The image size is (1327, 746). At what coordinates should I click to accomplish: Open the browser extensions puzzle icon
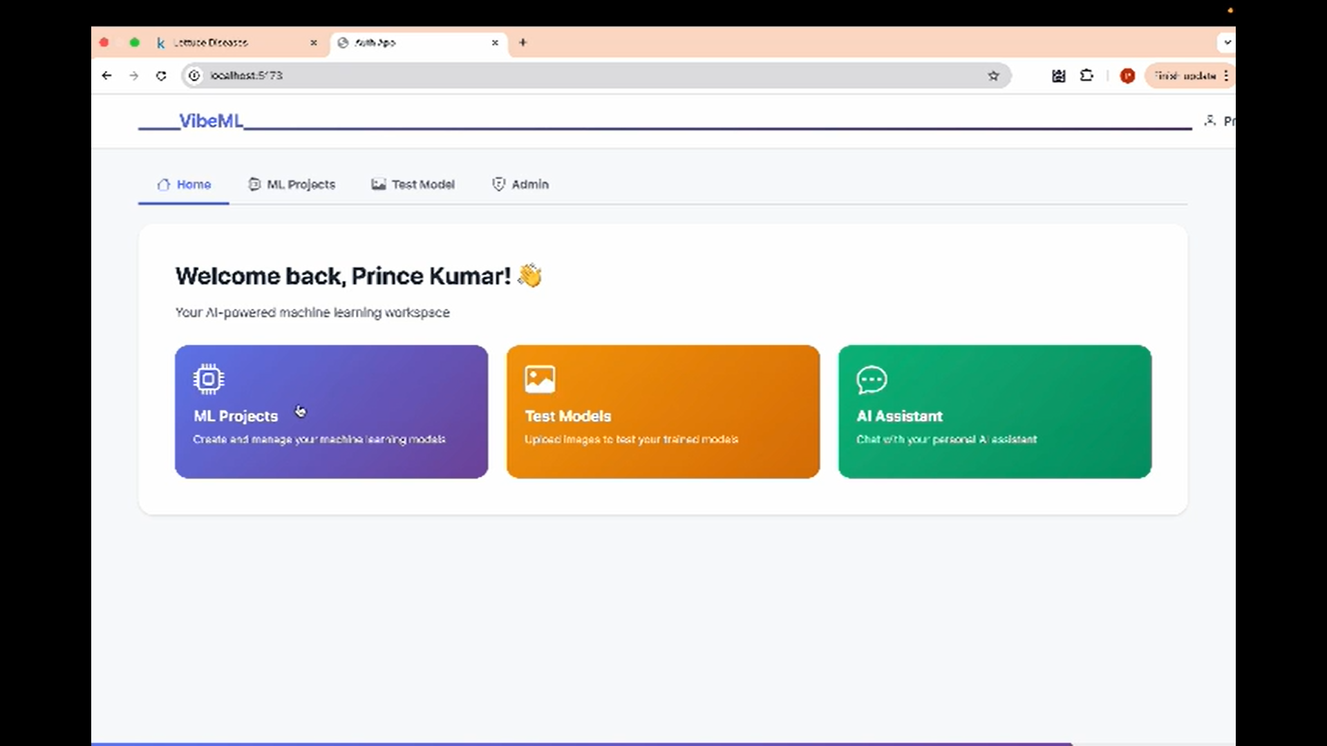click(x=1086, y=76)
